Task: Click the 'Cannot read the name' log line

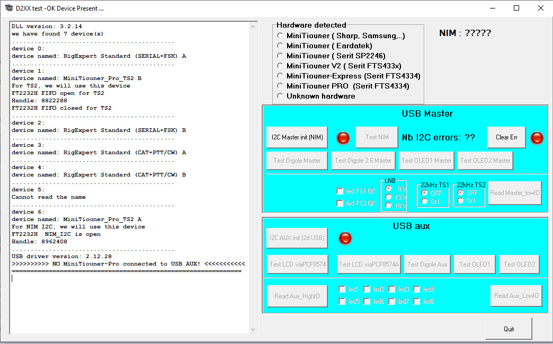Action: 49,197
